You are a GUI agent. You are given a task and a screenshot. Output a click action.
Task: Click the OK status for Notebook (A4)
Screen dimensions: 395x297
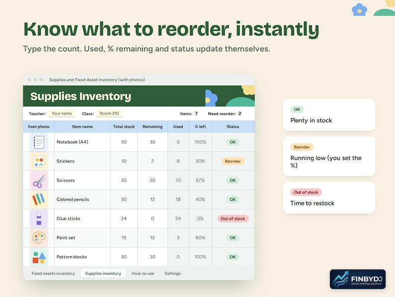233,142
